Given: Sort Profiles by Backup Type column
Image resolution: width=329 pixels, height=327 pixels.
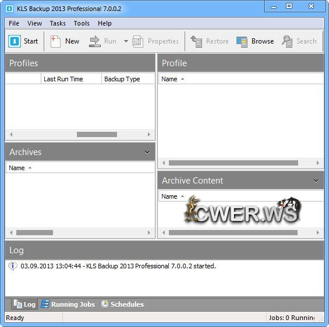Looking at the screenshot, I should click(128, 79).
